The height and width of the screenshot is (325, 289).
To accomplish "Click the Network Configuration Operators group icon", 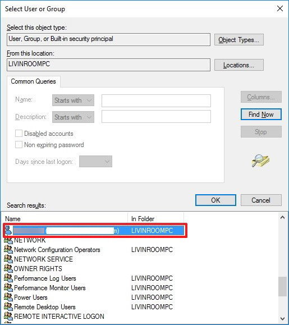I will tap(8, 249).
